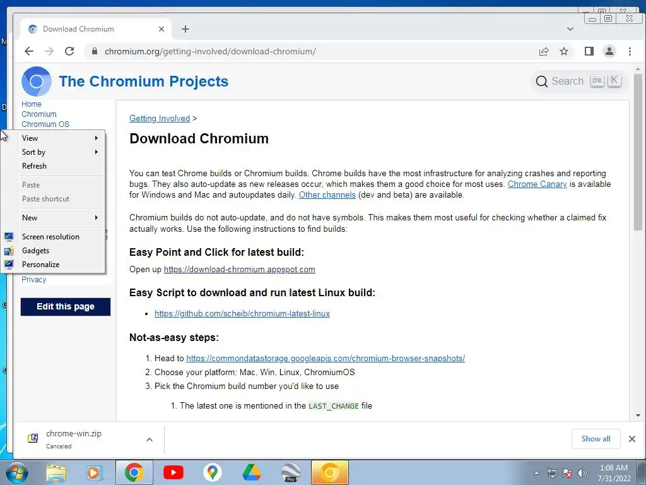646x485 pixels.
Task: Expand the chrome-win.zip download options
Action: [150, 440]
